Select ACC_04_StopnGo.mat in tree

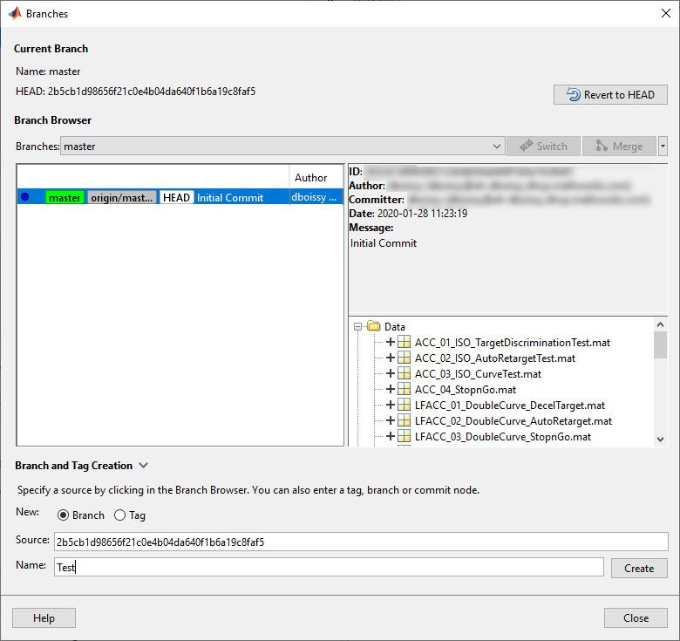[x=466, y=389]
